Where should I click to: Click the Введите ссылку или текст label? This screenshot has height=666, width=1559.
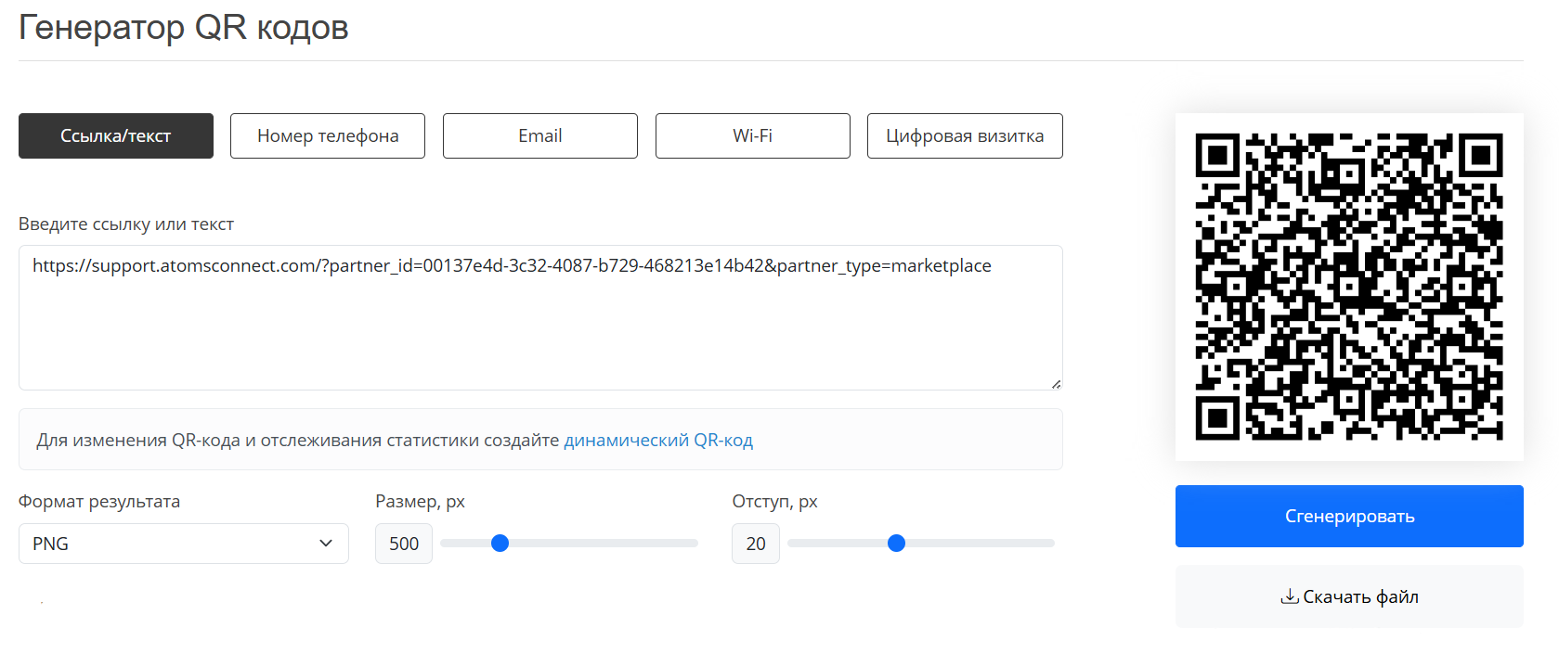click(126, 224)
